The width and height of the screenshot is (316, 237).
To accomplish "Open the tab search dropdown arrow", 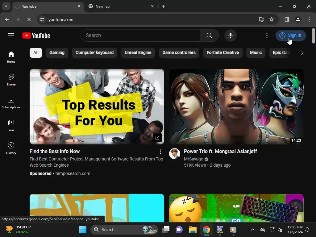I will click(x=6, y=6).
